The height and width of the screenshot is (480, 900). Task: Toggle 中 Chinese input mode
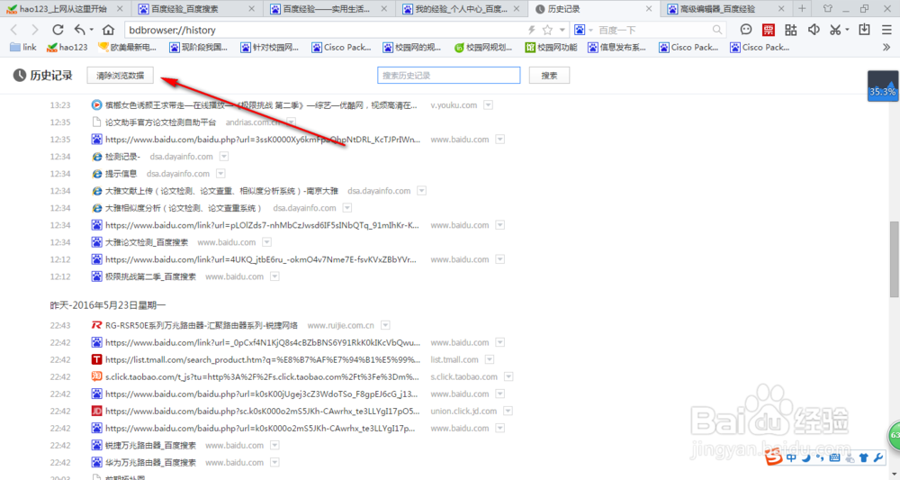[791, 457]
